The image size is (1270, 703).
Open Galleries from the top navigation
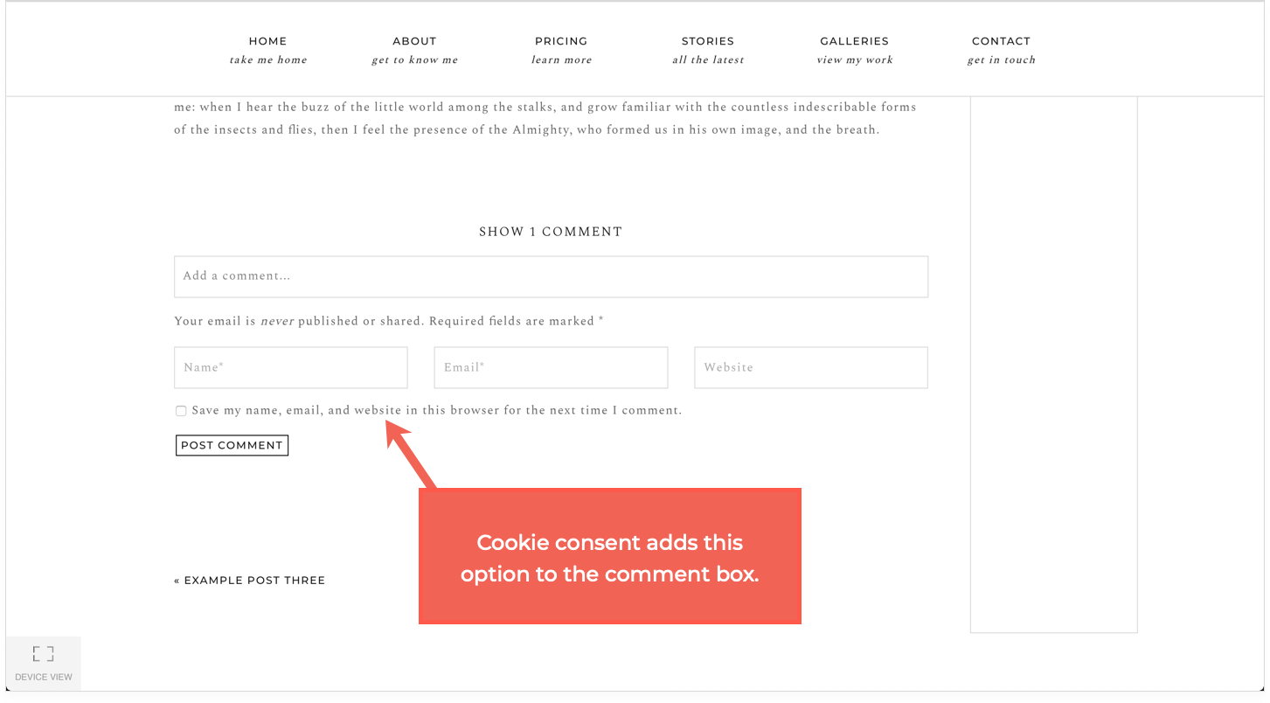854,41
